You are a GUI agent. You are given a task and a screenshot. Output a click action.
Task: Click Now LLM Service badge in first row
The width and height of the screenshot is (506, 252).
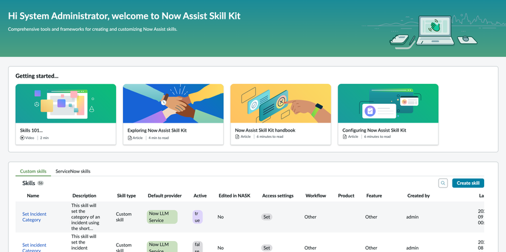pyautogui.click(x=162, y=217)
